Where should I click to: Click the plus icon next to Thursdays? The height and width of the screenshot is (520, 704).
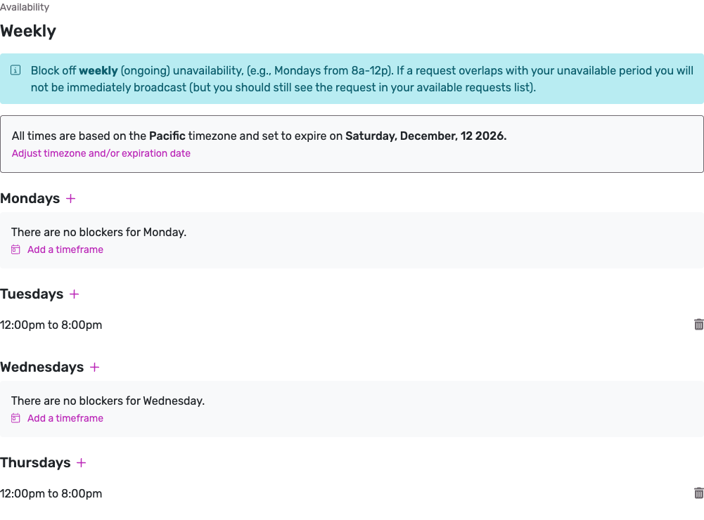81,462
